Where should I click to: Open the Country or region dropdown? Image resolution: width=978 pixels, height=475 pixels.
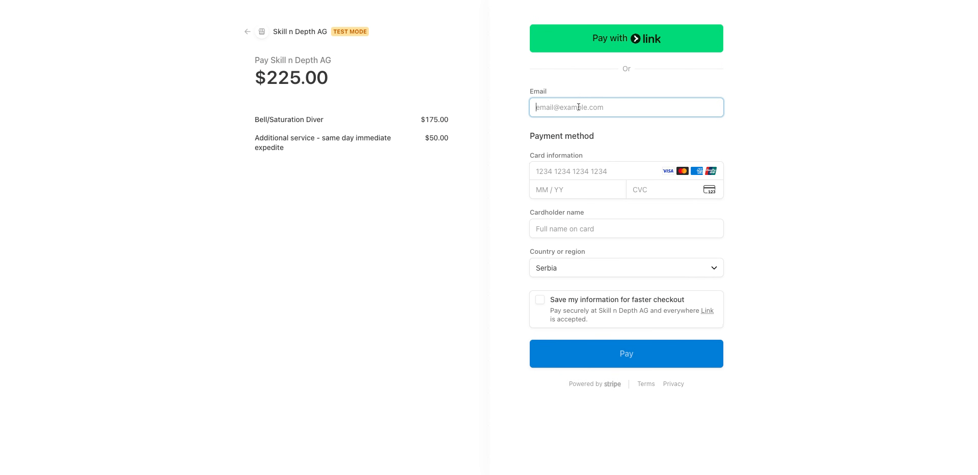point(626,268)
